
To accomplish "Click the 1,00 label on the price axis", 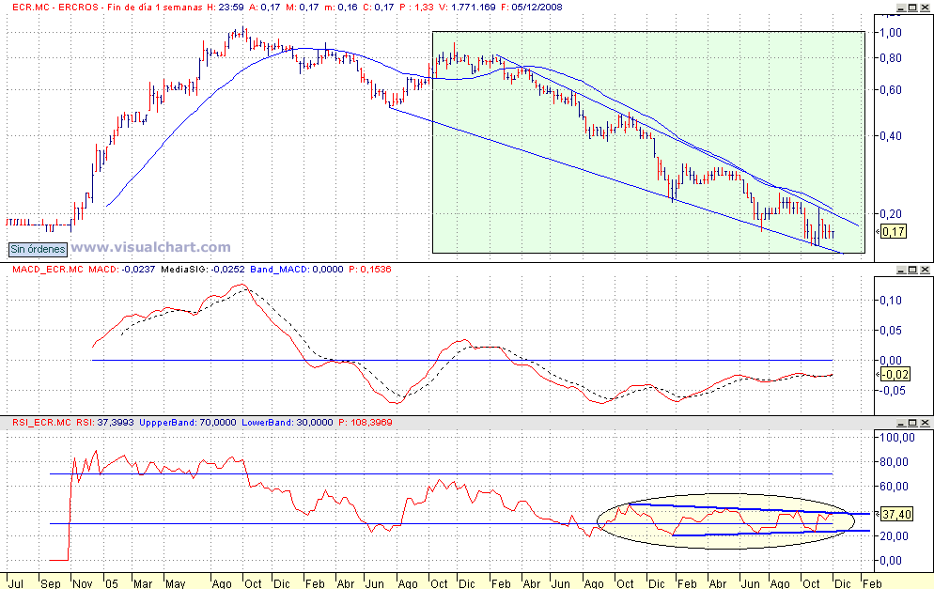I will [891, 33].
